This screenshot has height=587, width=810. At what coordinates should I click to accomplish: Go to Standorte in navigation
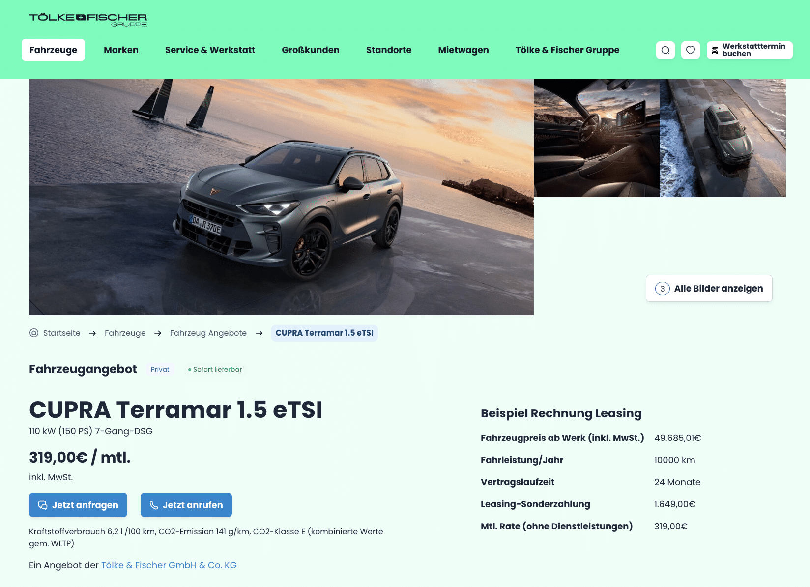coord(389,50)
